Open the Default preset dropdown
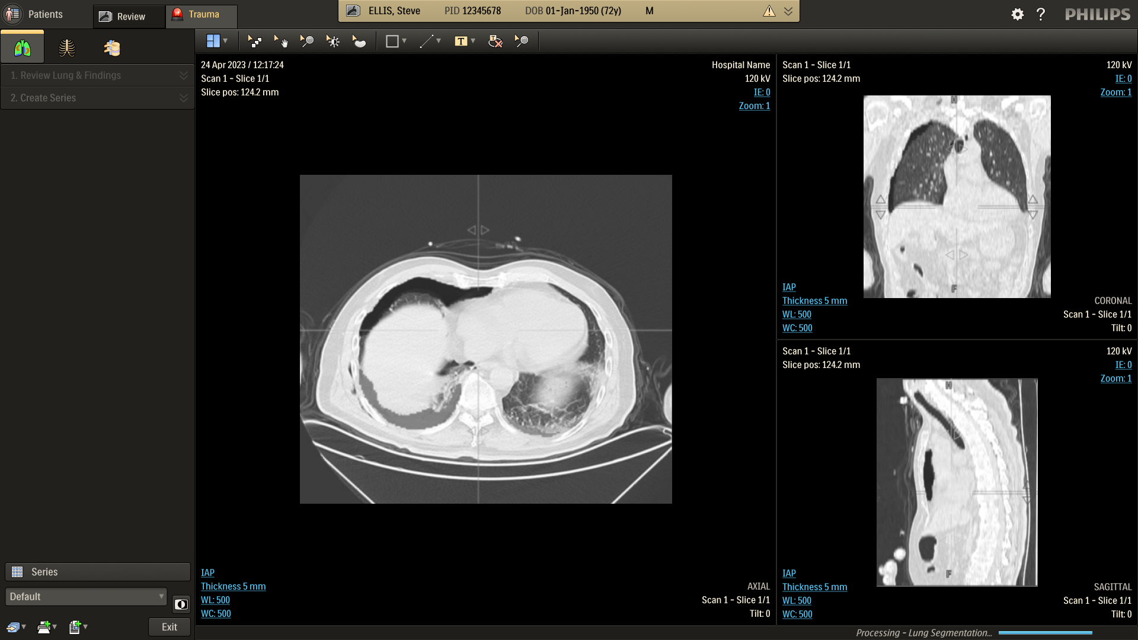This screenshot has width=1138, height=640. click(x=87, y=596)
